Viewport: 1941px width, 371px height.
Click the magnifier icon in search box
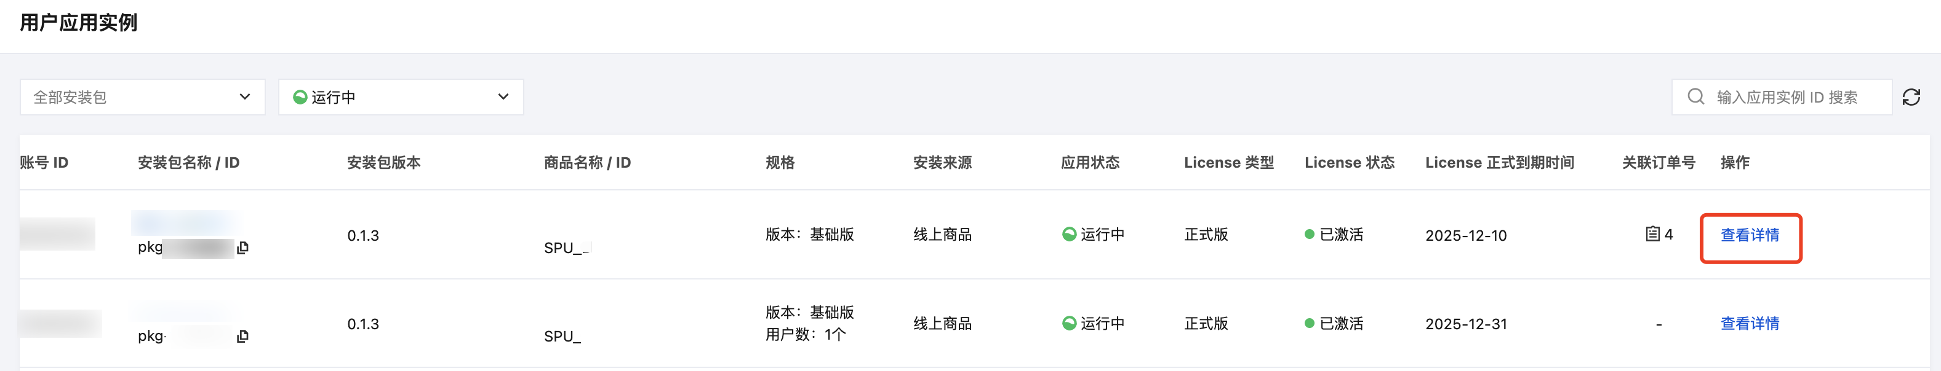1695,97
